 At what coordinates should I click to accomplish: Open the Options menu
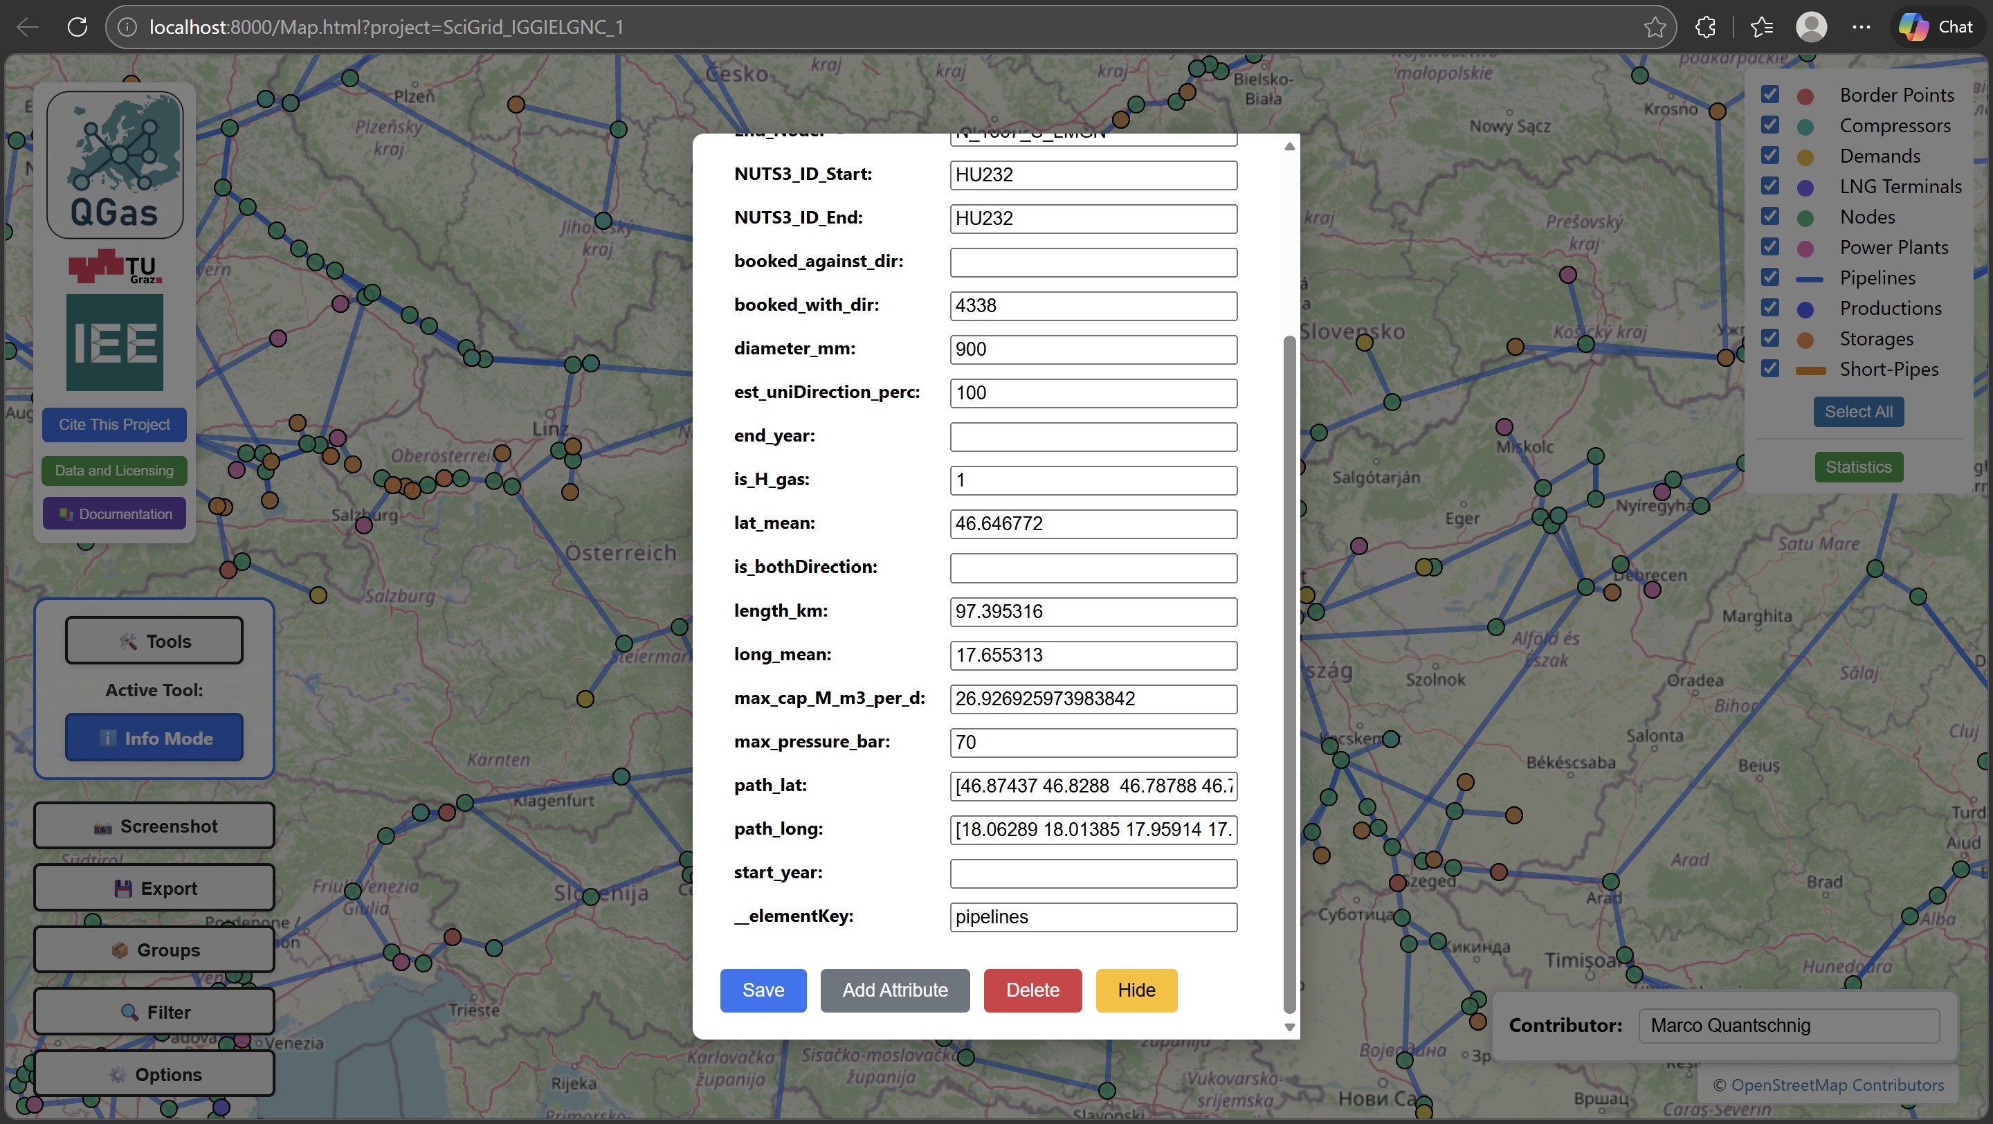tap(154, 1074)
